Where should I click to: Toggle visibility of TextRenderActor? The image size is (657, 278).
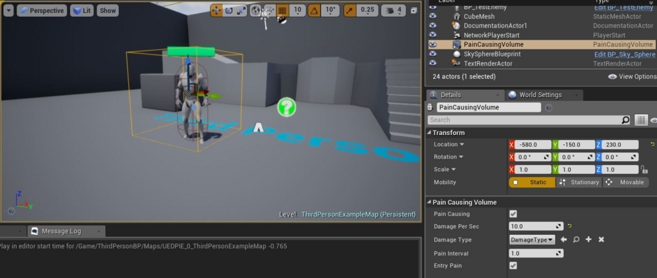click(433, 64)
